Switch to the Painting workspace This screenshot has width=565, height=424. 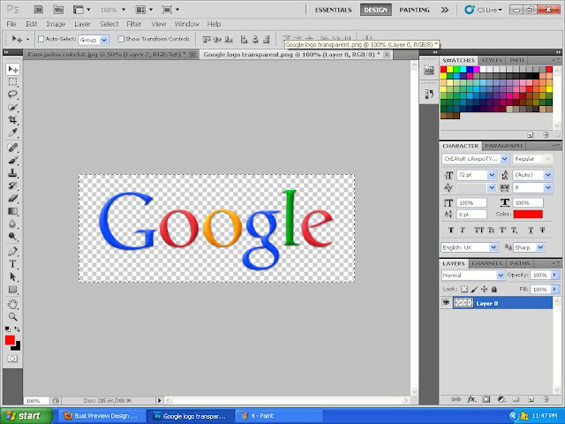[414, 10]
